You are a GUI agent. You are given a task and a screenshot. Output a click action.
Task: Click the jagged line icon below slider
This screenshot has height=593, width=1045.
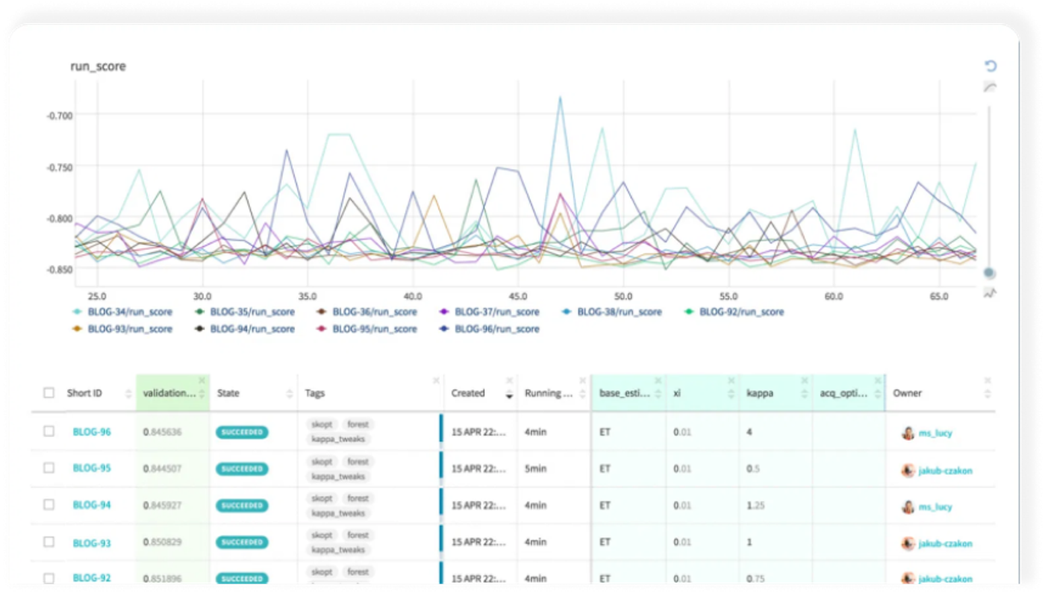click(991, 293)
